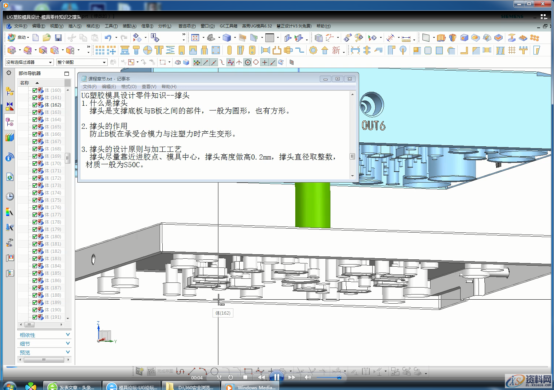
Task: Click 启动 button on the toolbar
Action: [x=21, y=37]
